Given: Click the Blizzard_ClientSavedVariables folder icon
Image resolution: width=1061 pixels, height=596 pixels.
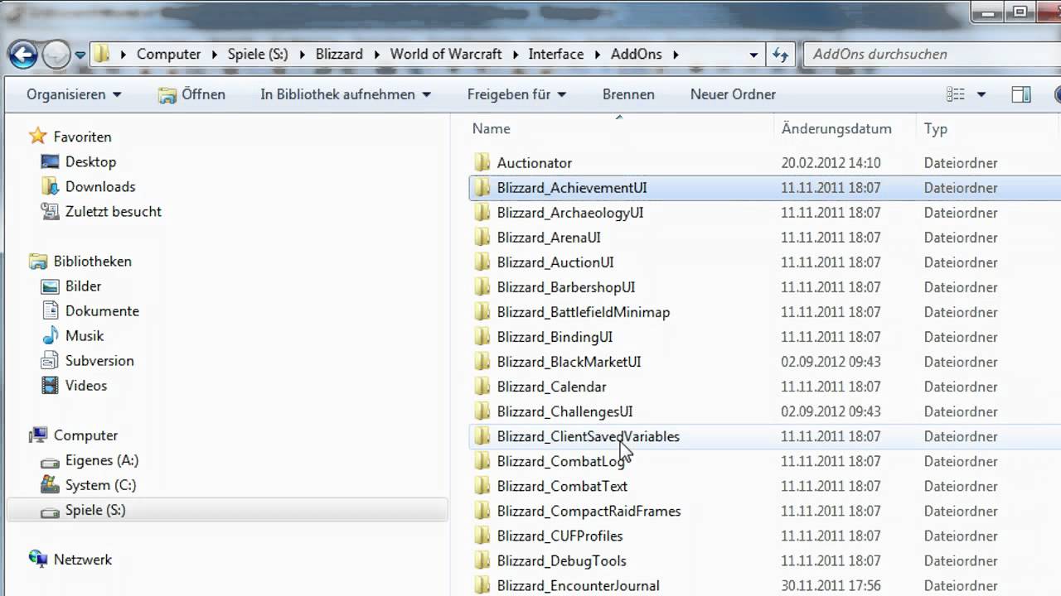Looking at the screenshot, I should 482,436.
